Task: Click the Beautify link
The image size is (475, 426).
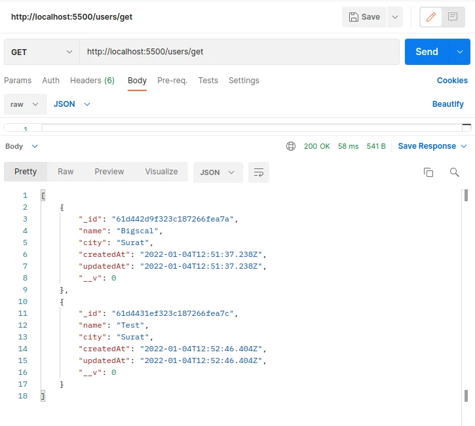Action: point(447,104)
